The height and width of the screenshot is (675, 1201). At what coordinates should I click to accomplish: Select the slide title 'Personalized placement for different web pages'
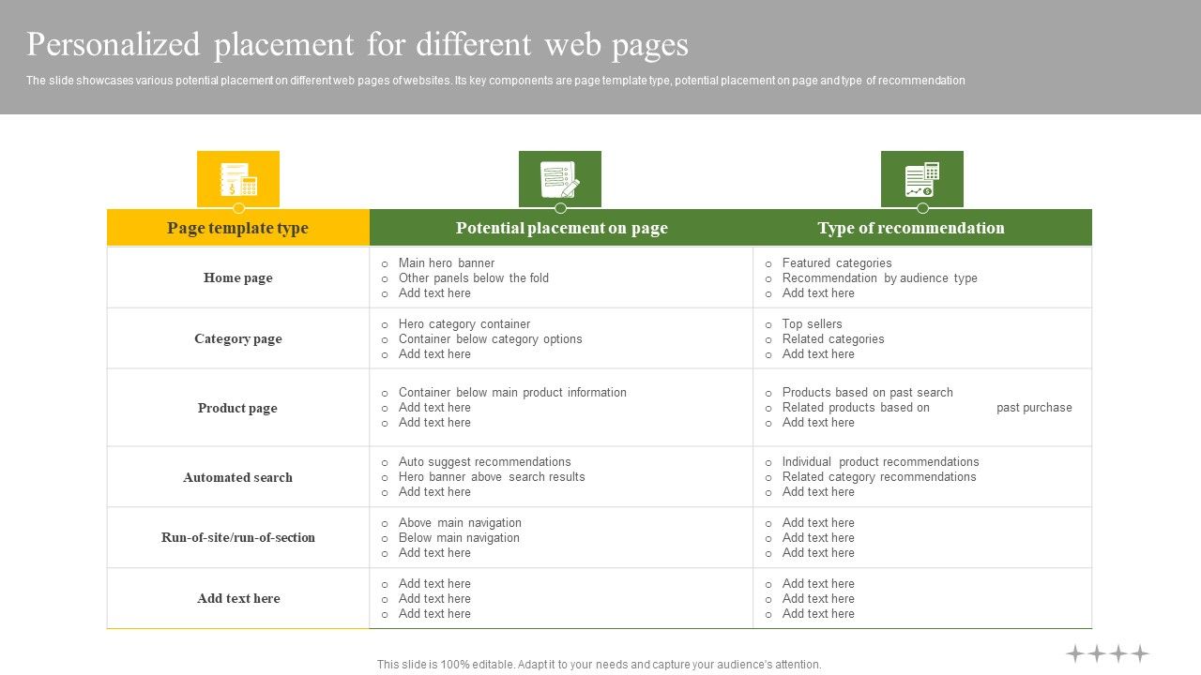pos(357,45)
